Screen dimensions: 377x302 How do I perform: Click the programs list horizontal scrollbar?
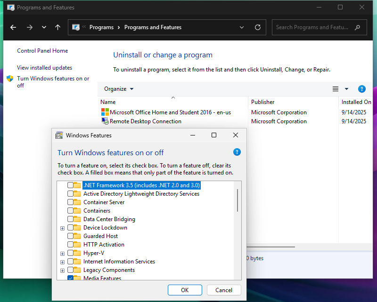click(x=270, y=247)
